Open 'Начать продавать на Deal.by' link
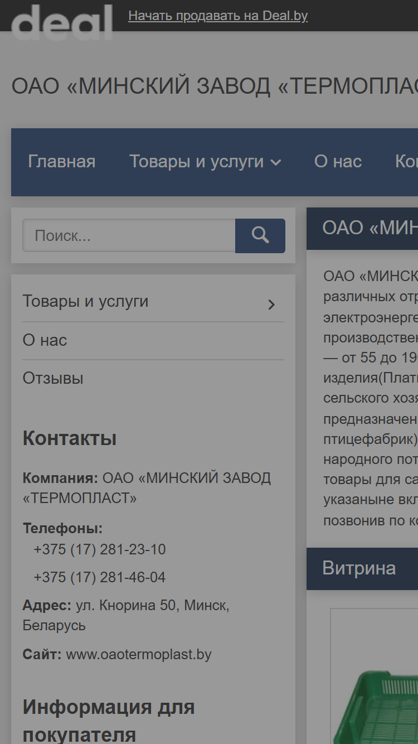Screen dimensions: 418x744 218,16
